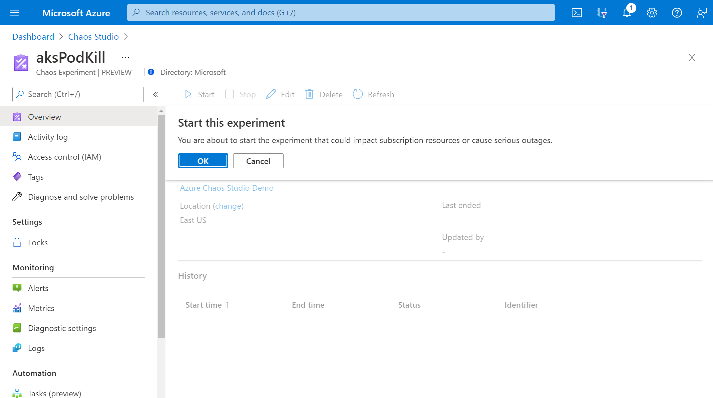Click the Azure portal hamburger menu icon
Image resolution: width=713 pixels, height=398 pixels.
click(15, 12)
